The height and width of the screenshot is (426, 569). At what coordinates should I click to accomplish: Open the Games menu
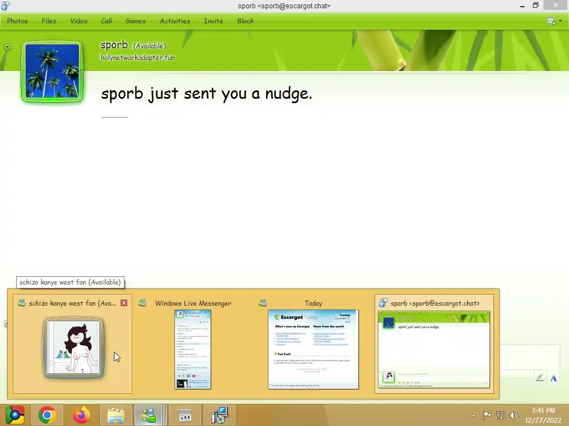pos(136,21)
